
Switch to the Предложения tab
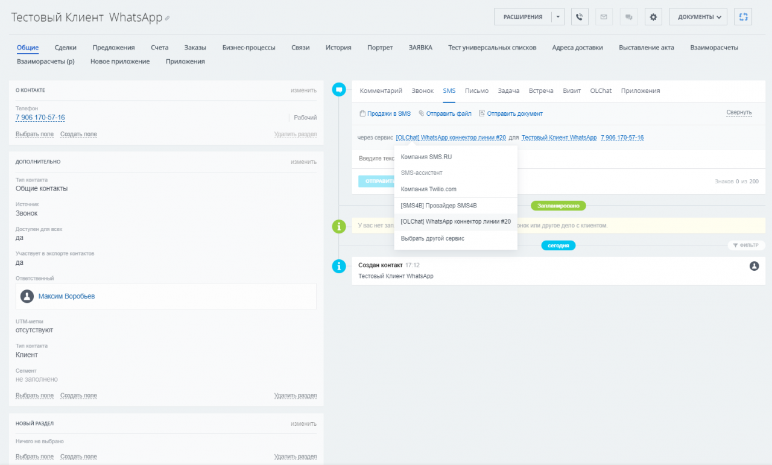pos(113,47)
